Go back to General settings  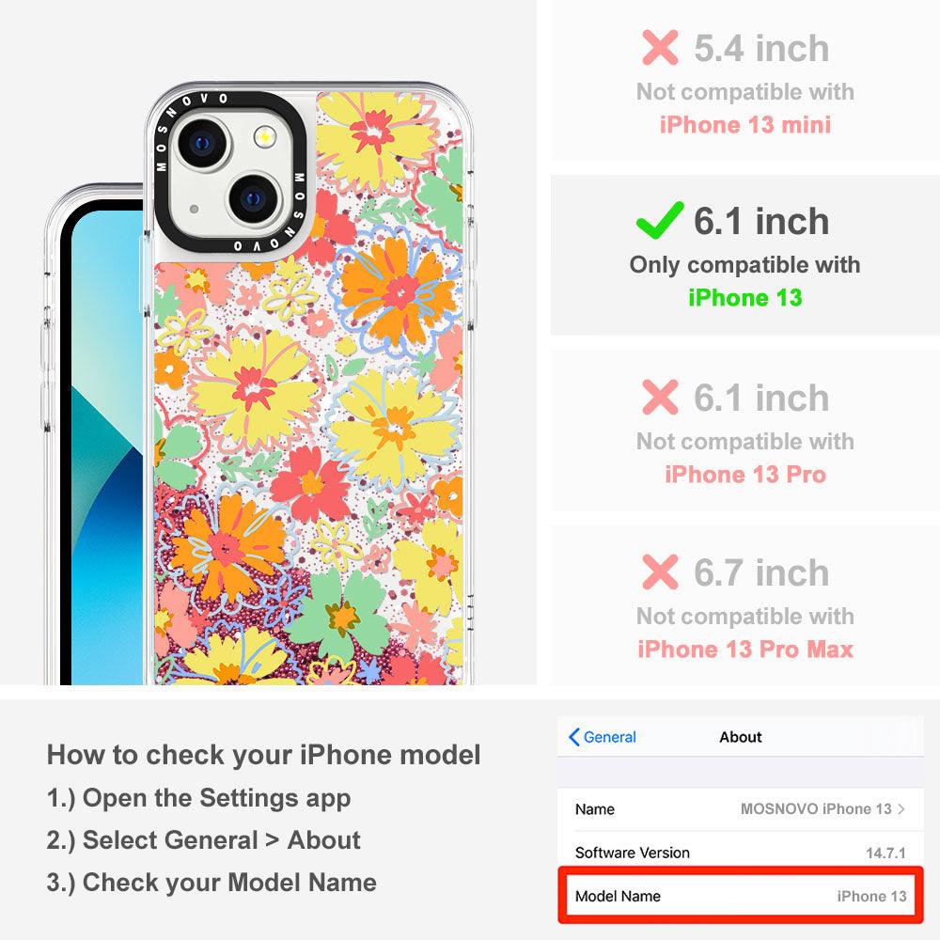point(602,737)
